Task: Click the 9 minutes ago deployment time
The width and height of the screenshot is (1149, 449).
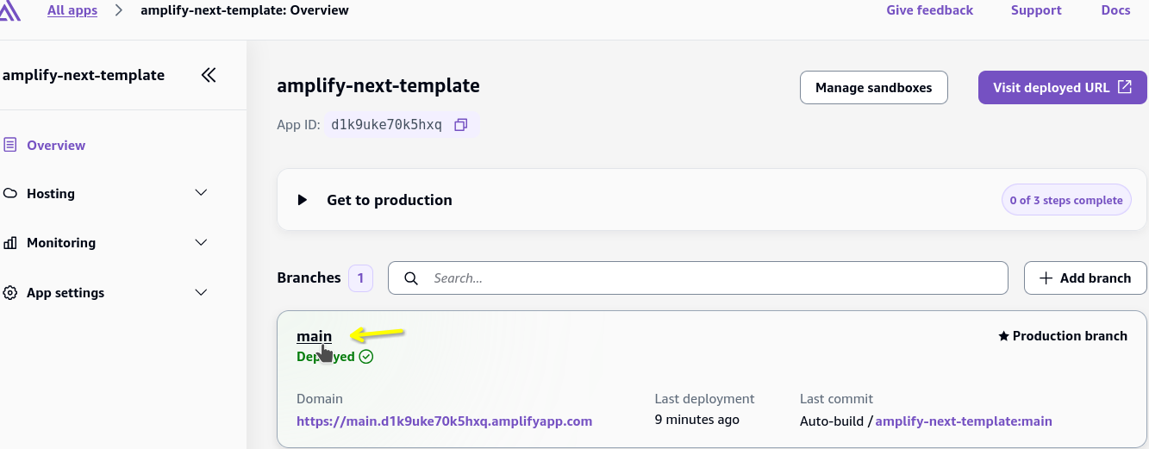Action: pyautogui.click(x=697, y=420)
